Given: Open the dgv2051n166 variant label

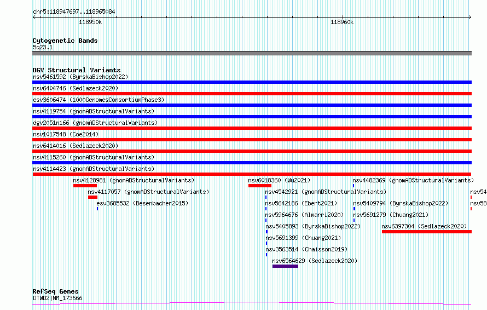Looking at the screenshot, I should pos(95,123).
